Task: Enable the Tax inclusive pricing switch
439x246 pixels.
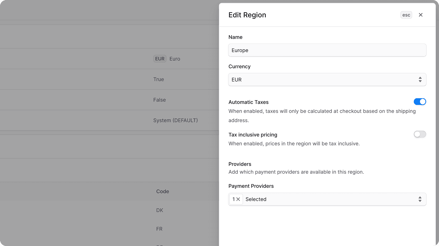Action: 420,134
